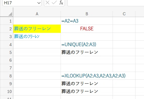This screenshot has height=99, width=144.
Task: Select row 8 header
Action: point(7,76)
